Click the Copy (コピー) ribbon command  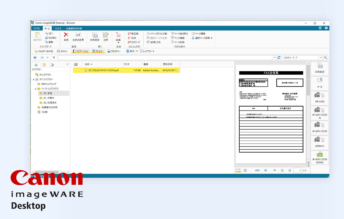49,33
